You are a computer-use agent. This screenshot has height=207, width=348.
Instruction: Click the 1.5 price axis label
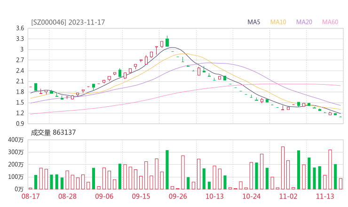tap(20, 103)
